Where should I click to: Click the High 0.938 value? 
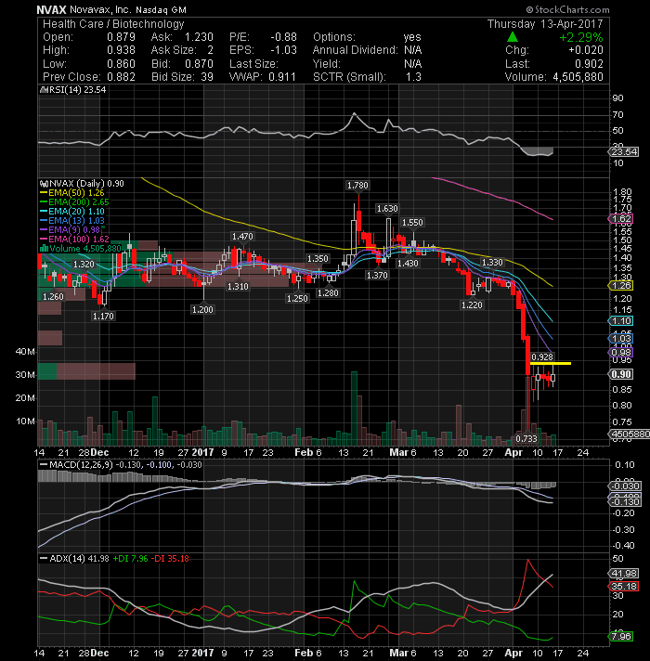coord(121,50)
